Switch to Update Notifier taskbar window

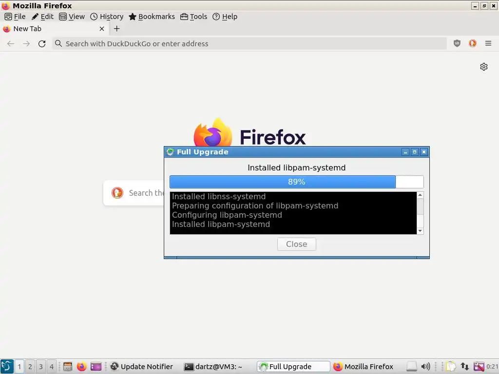pos(142,366)
